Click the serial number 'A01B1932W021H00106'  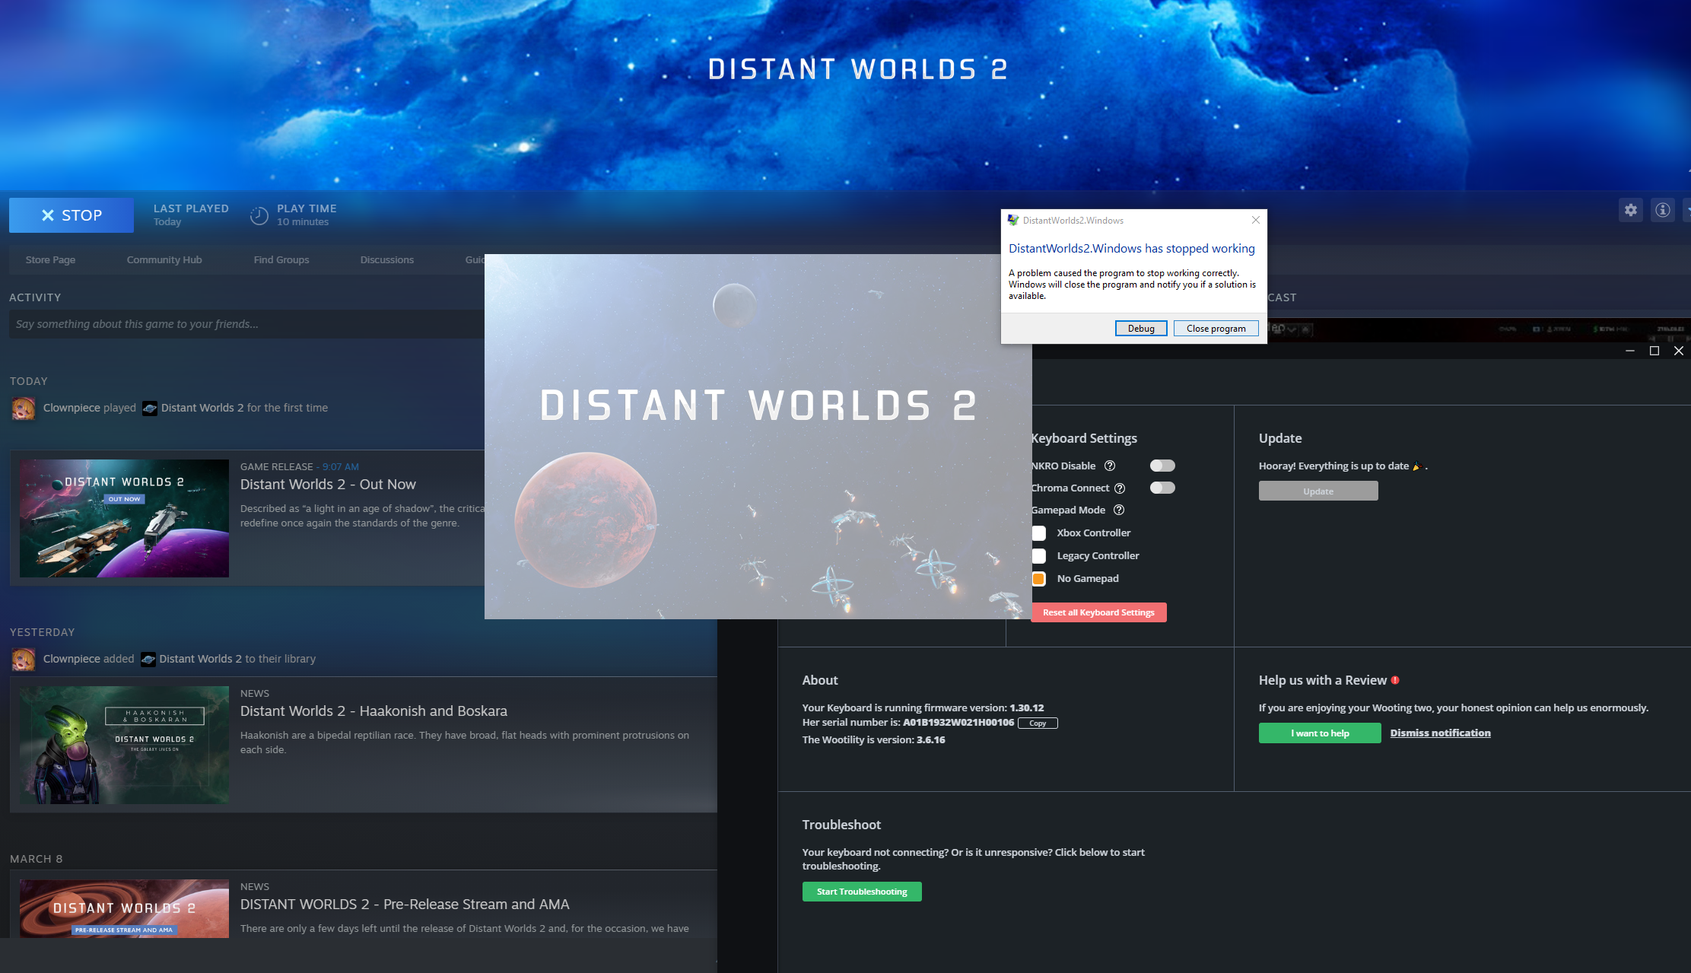(x=958, y=723)
